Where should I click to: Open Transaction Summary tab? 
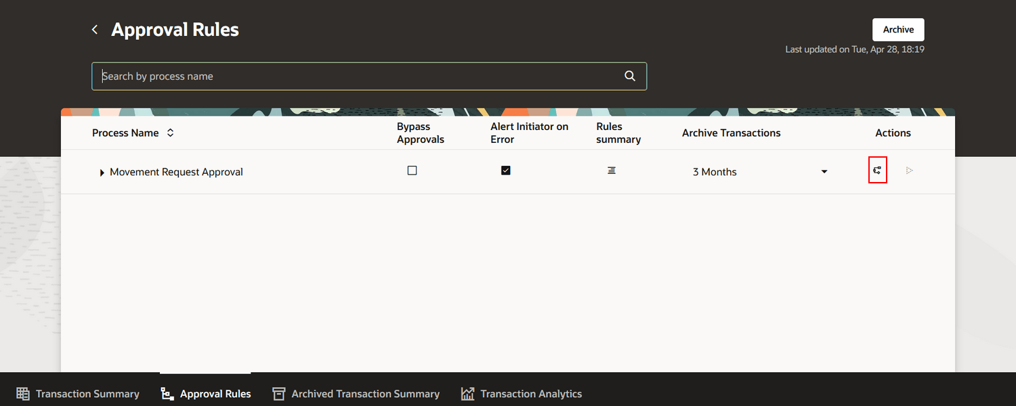coord(78,394)
